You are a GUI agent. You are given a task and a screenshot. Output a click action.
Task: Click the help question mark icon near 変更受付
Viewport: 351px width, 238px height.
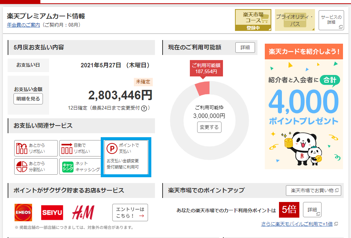144,108
